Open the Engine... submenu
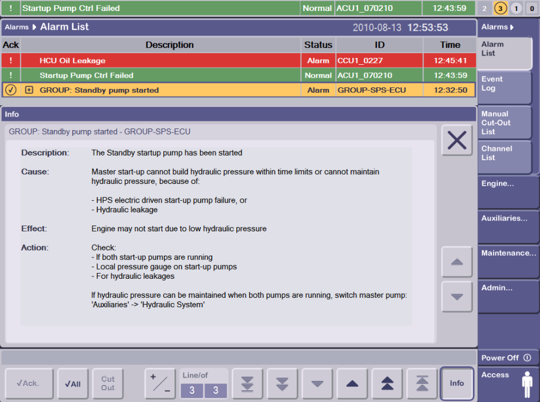The height and width of the screenshot is (402, 540). point(508,191)
